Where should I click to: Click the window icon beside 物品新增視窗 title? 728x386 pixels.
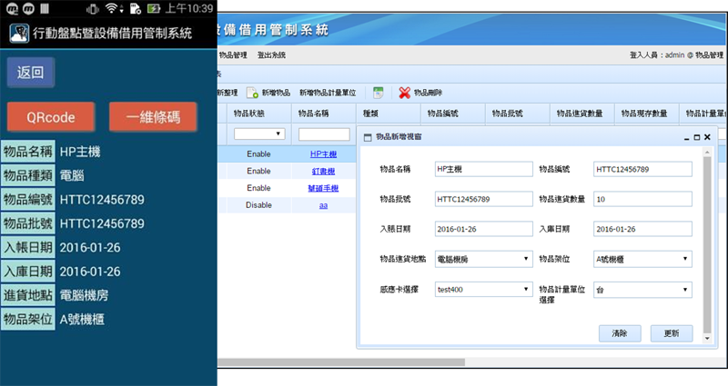click(x=368, y=137)
